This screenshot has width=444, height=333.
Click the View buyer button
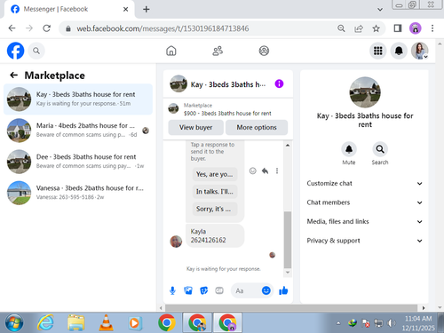point(195,127)
